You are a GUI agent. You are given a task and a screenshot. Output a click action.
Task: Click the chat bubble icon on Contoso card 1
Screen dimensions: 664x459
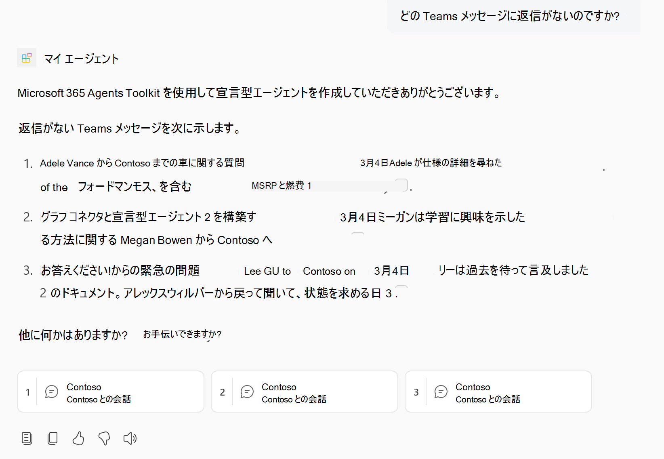(51, 392)
